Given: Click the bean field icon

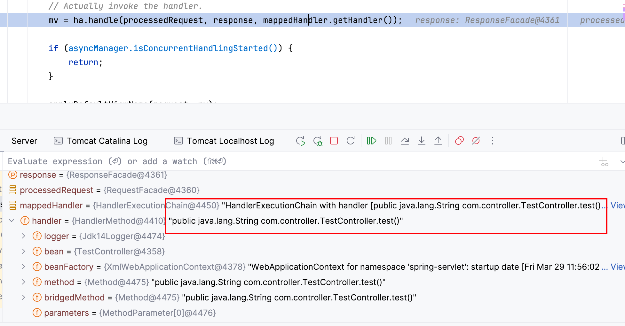Looking at the screenshot, I should (x=37, y=252).
